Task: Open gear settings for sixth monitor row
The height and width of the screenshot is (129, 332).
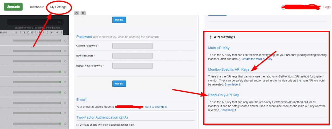Action: (65, 92)
